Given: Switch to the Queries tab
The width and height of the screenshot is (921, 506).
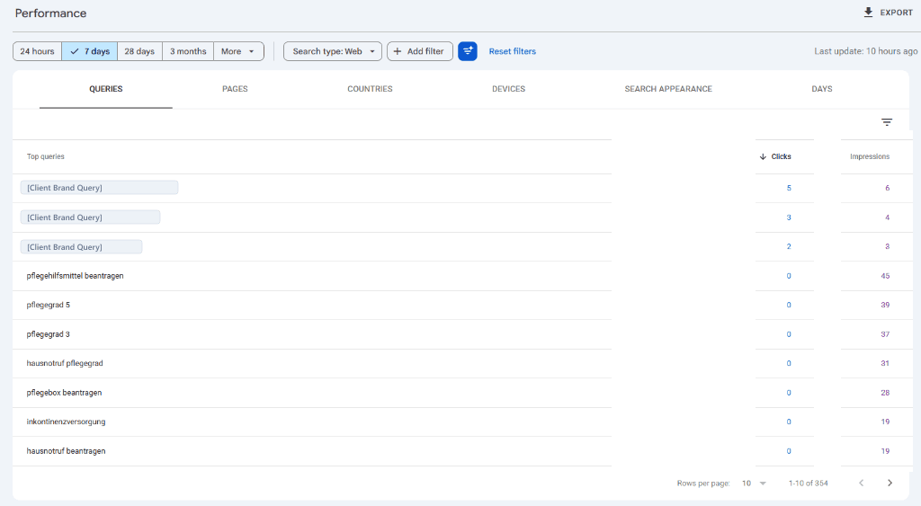Looking at the screenshot, I should (106, 89).
